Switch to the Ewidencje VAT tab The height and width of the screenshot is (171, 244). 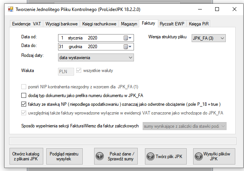coord(27,24)
